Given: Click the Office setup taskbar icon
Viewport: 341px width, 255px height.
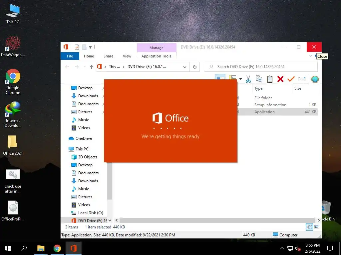Looking at the screenshot, I should pyautogui.click(x=74, y=248).
